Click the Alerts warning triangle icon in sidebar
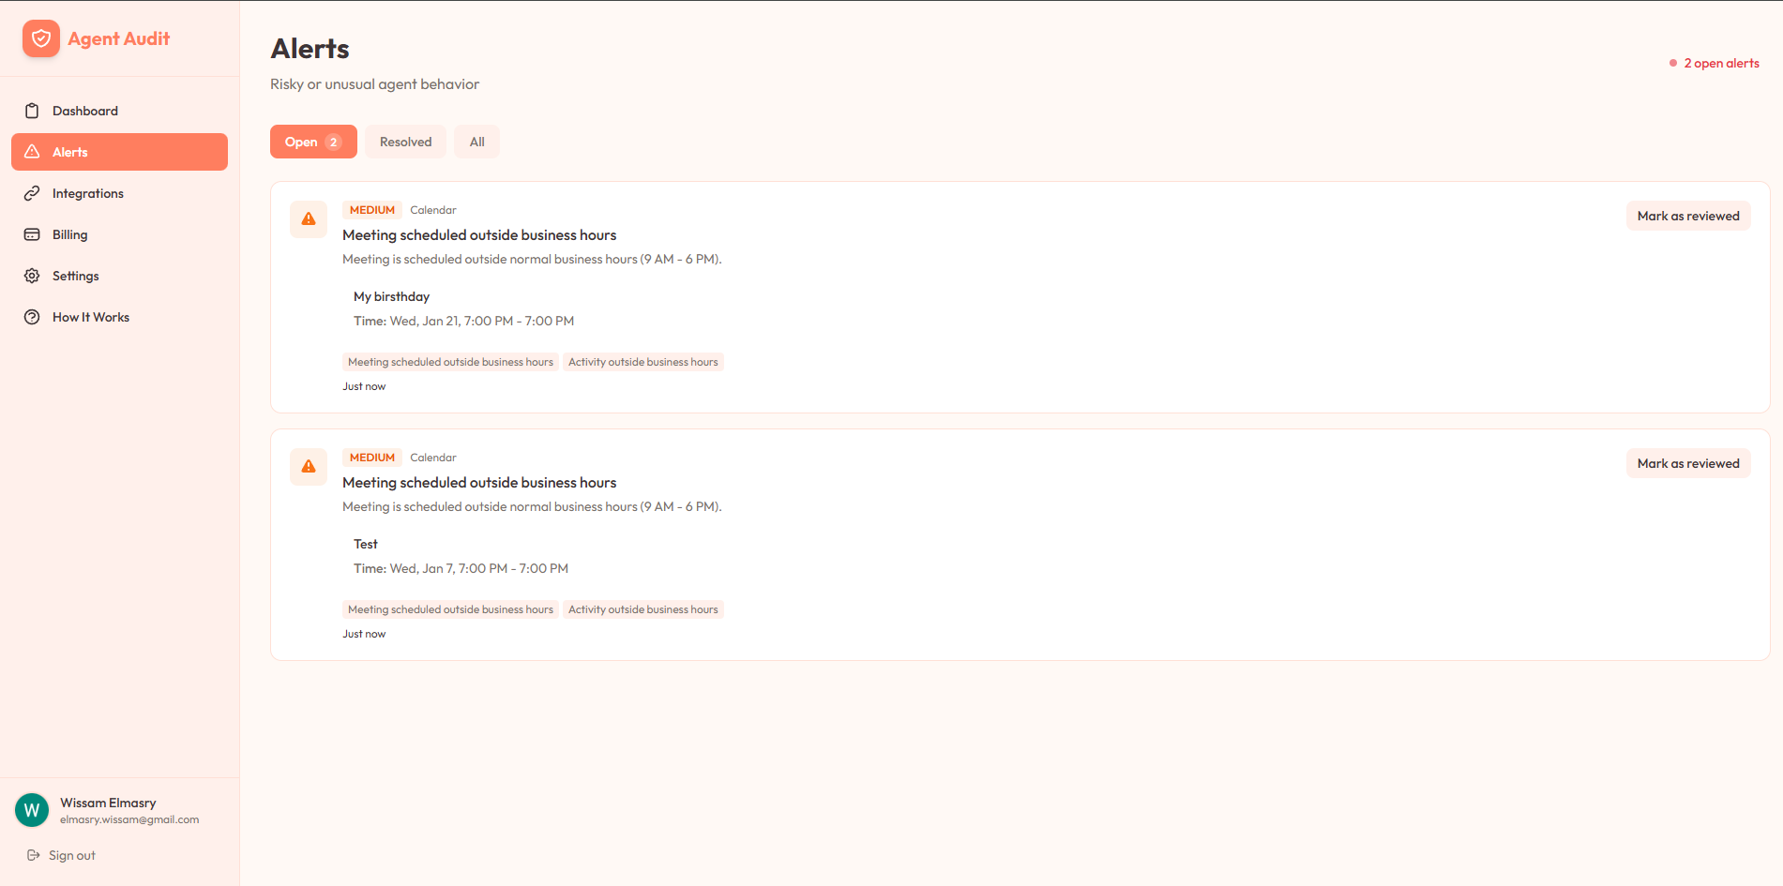This screenshot has height=886, width=1783. click(32, 151)
